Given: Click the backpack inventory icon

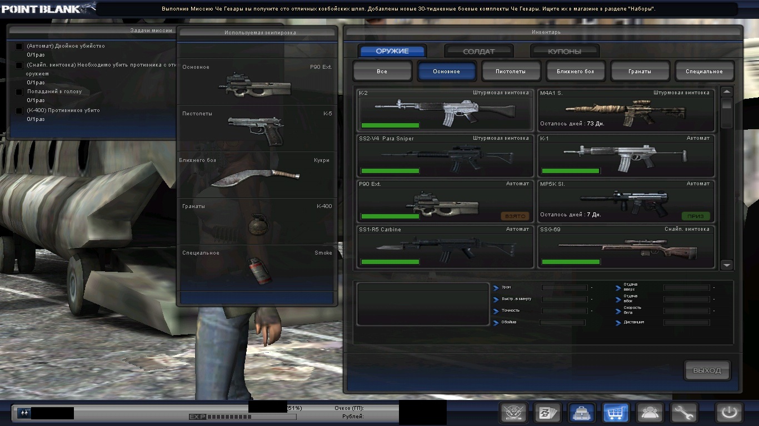Looking at the screenshot, I should coord(582,413).
